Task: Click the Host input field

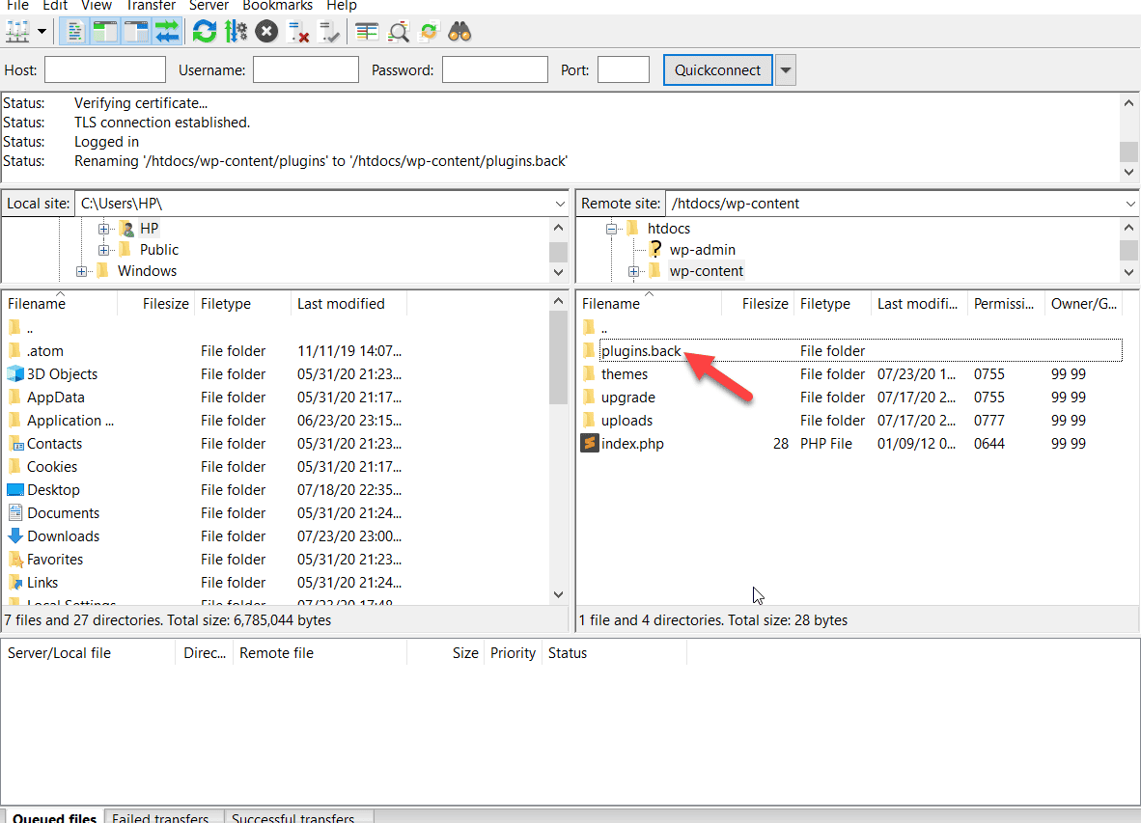Action: [105, 69]
